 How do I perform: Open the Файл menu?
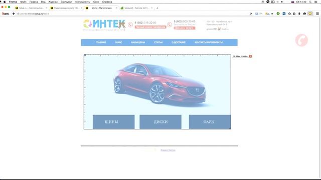23,2
